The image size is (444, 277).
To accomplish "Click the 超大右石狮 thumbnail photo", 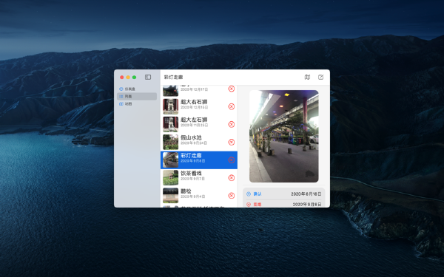I will tap(170, 106).
